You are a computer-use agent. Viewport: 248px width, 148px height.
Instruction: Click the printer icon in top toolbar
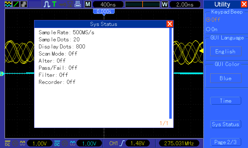(x=78, y=4)
